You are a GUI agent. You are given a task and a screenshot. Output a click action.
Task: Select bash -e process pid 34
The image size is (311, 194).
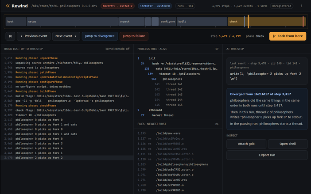pos(178,64)
